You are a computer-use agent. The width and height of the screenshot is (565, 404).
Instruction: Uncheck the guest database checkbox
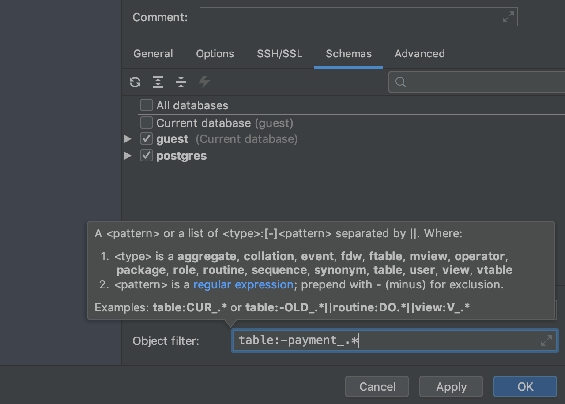[x=147, y=139]
